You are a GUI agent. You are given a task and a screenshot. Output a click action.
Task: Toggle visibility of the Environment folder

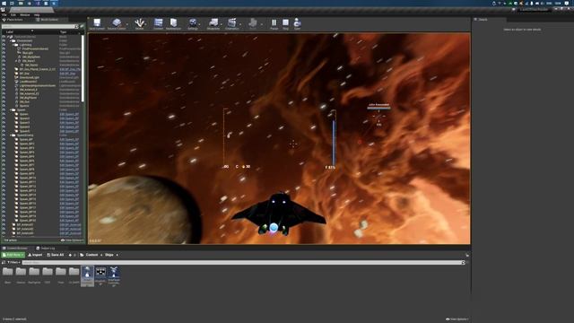(x=4, y=40)
